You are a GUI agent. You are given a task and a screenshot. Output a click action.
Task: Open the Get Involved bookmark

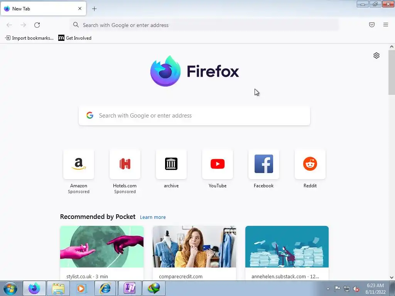point(75,38)
